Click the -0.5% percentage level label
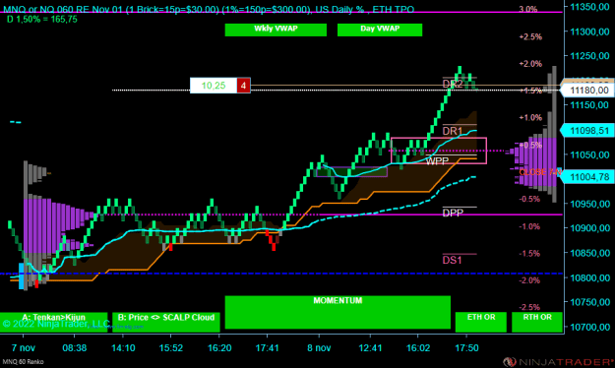Viewport: 615px width, 368px height. point(530,199)
